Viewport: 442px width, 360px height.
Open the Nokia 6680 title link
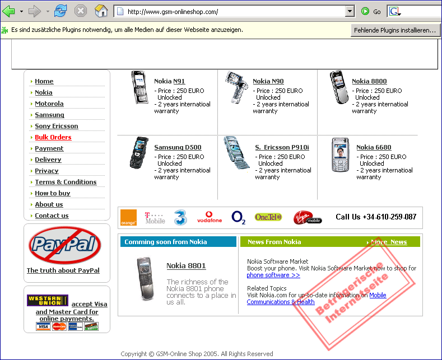point(374,147)
